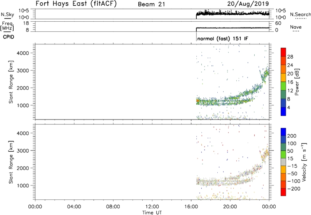The width and height of the screenshot is (311, 215).
Task: Select the N.Sky legend label
Action: coord(7,14)
